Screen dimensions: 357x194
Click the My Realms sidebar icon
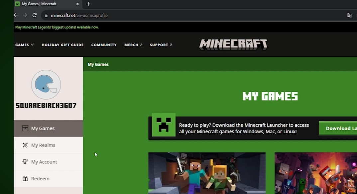coord(25,145)
